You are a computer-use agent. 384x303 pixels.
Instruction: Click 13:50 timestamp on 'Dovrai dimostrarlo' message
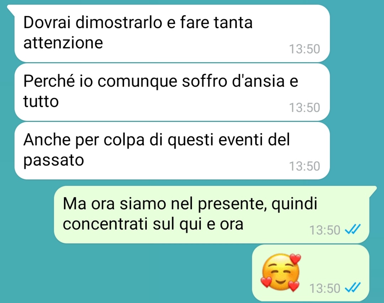point(304,49)
